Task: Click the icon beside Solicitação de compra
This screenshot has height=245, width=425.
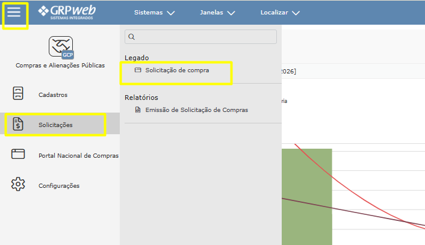Action: point(138,70)
